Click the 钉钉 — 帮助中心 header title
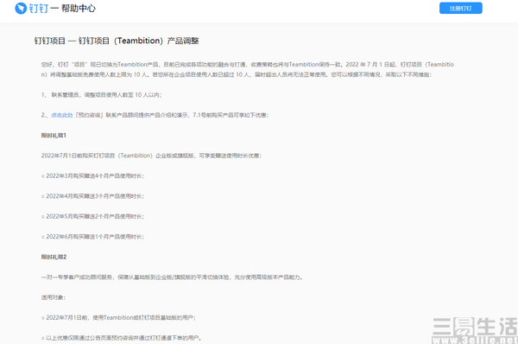The height and width of the screenshot is (344, 518). coord(62,9)
